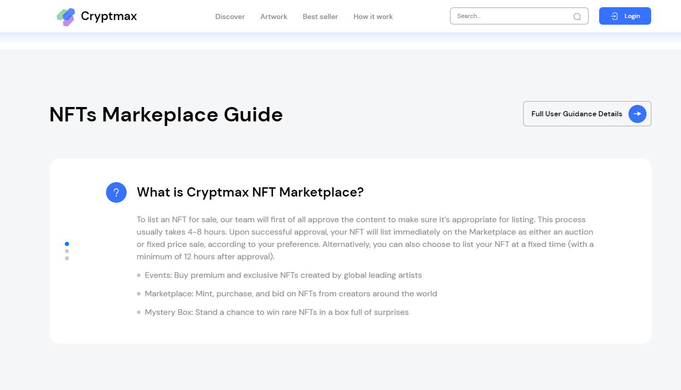Click the paragraph starting To list an NFT

365,238
